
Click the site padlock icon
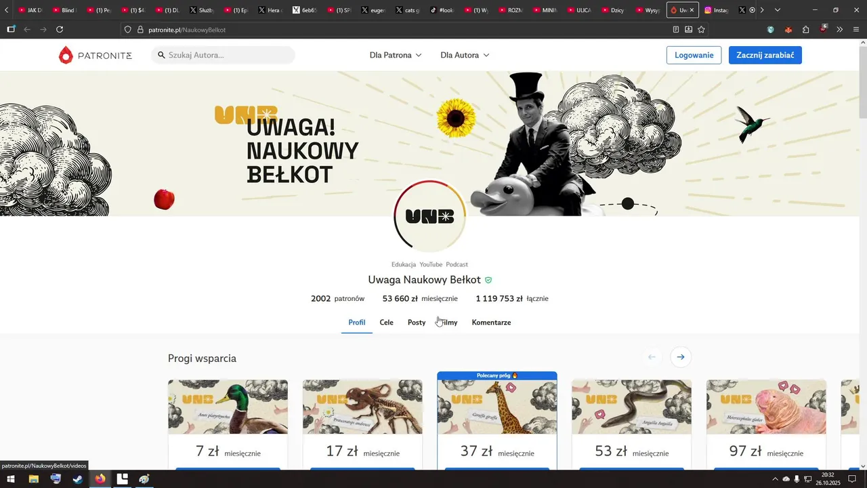pos(140,30)
